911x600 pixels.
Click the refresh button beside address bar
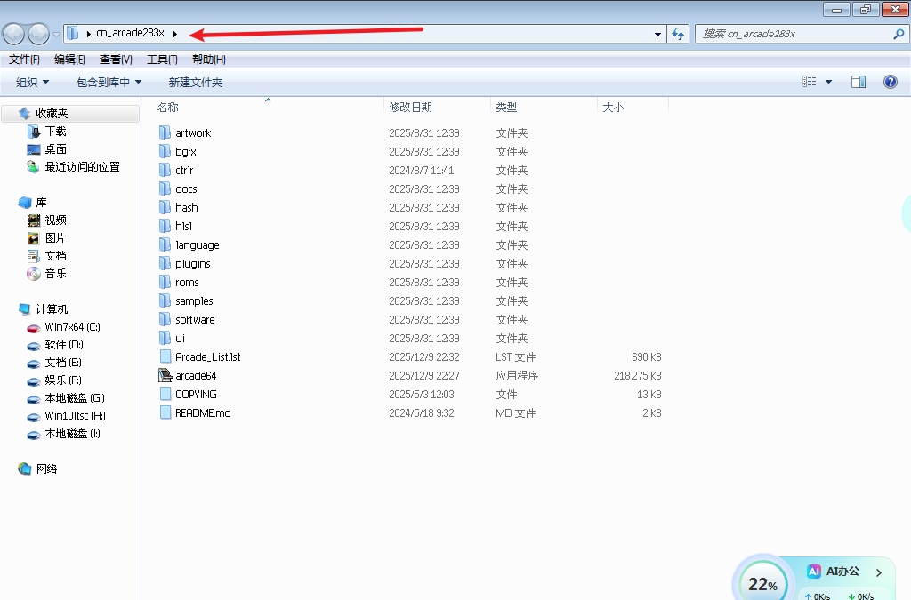click(679, 34)
